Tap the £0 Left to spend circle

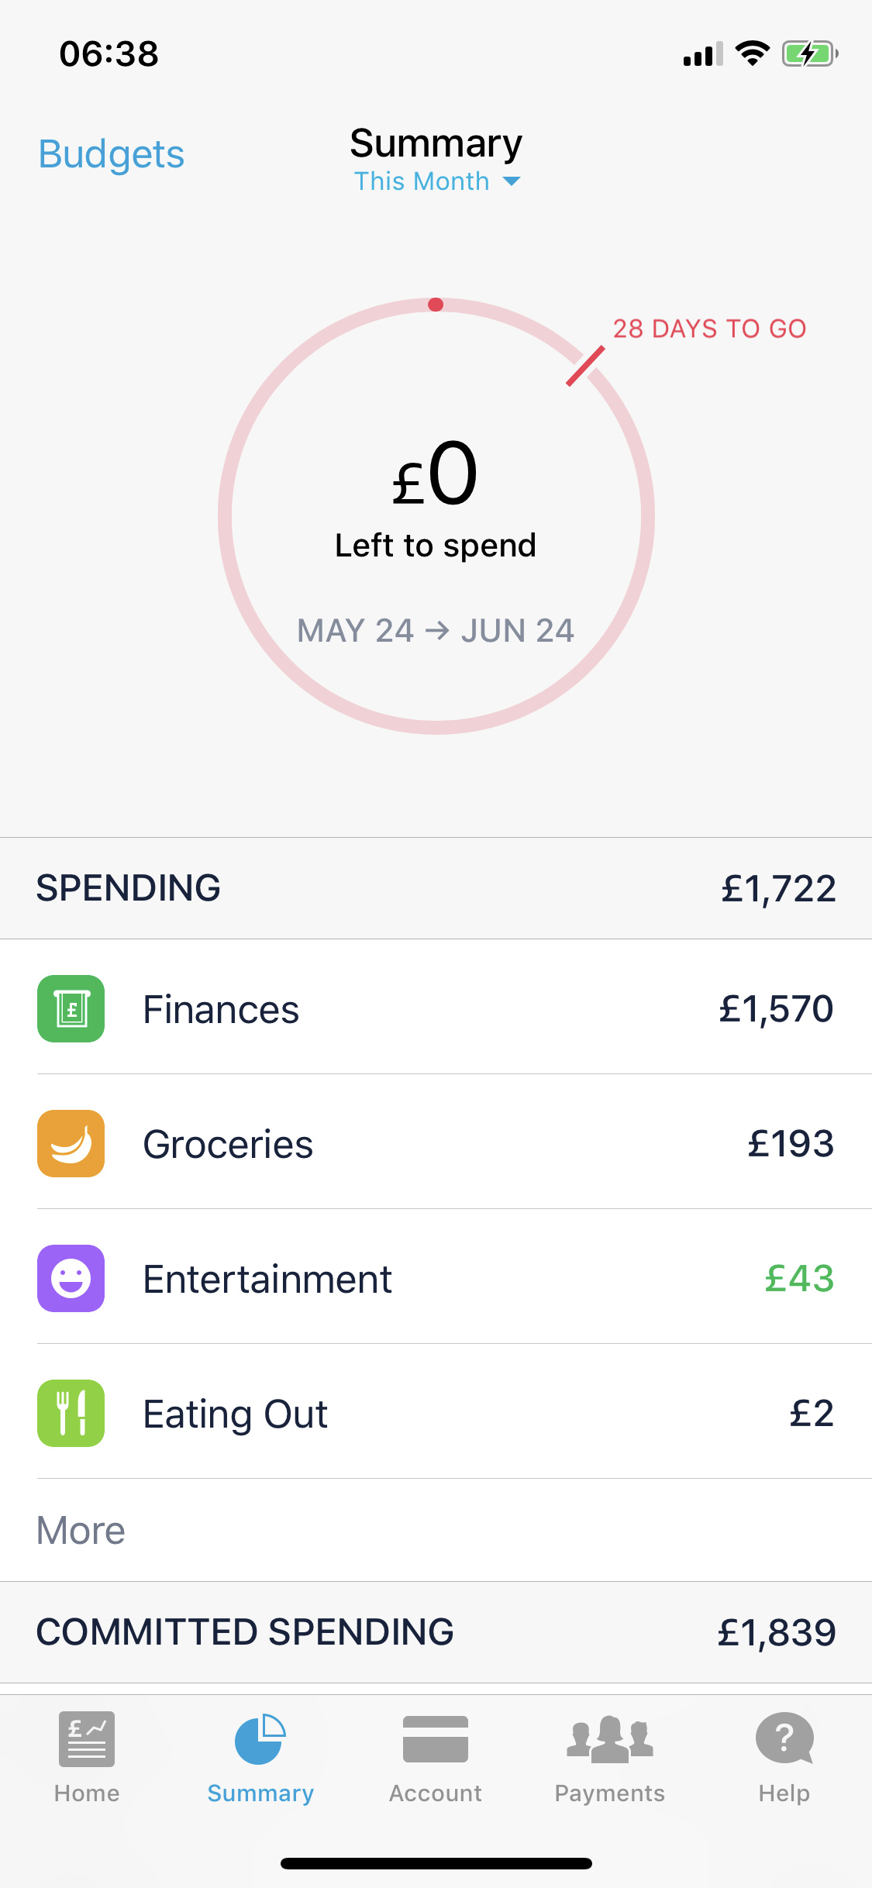(x=436, y=515)
